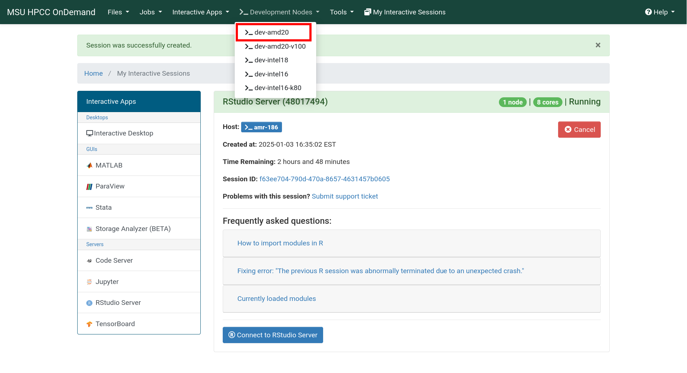This screenshot has height=373, width=687.
Task: Select dev-intel16 development node
Action: pos(275,74)
